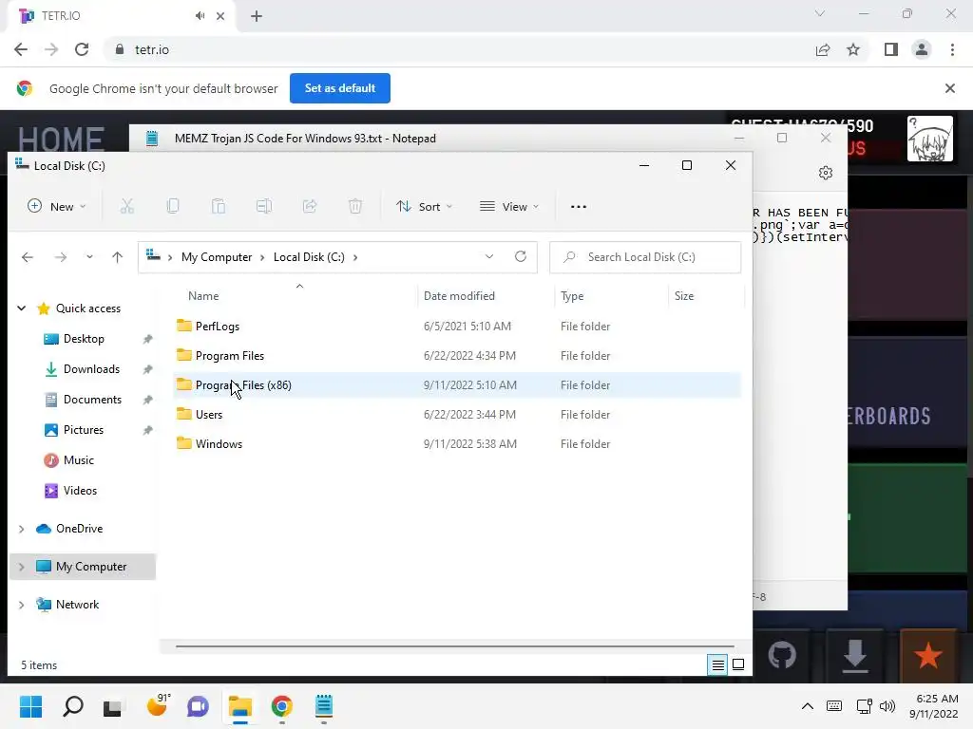
Task: Expand the My Computer tree node
Action: coord(22,567)
